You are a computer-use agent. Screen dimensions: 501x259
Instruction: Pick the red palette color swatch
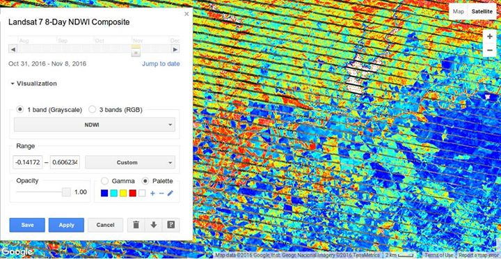click(x=133, y=193)
